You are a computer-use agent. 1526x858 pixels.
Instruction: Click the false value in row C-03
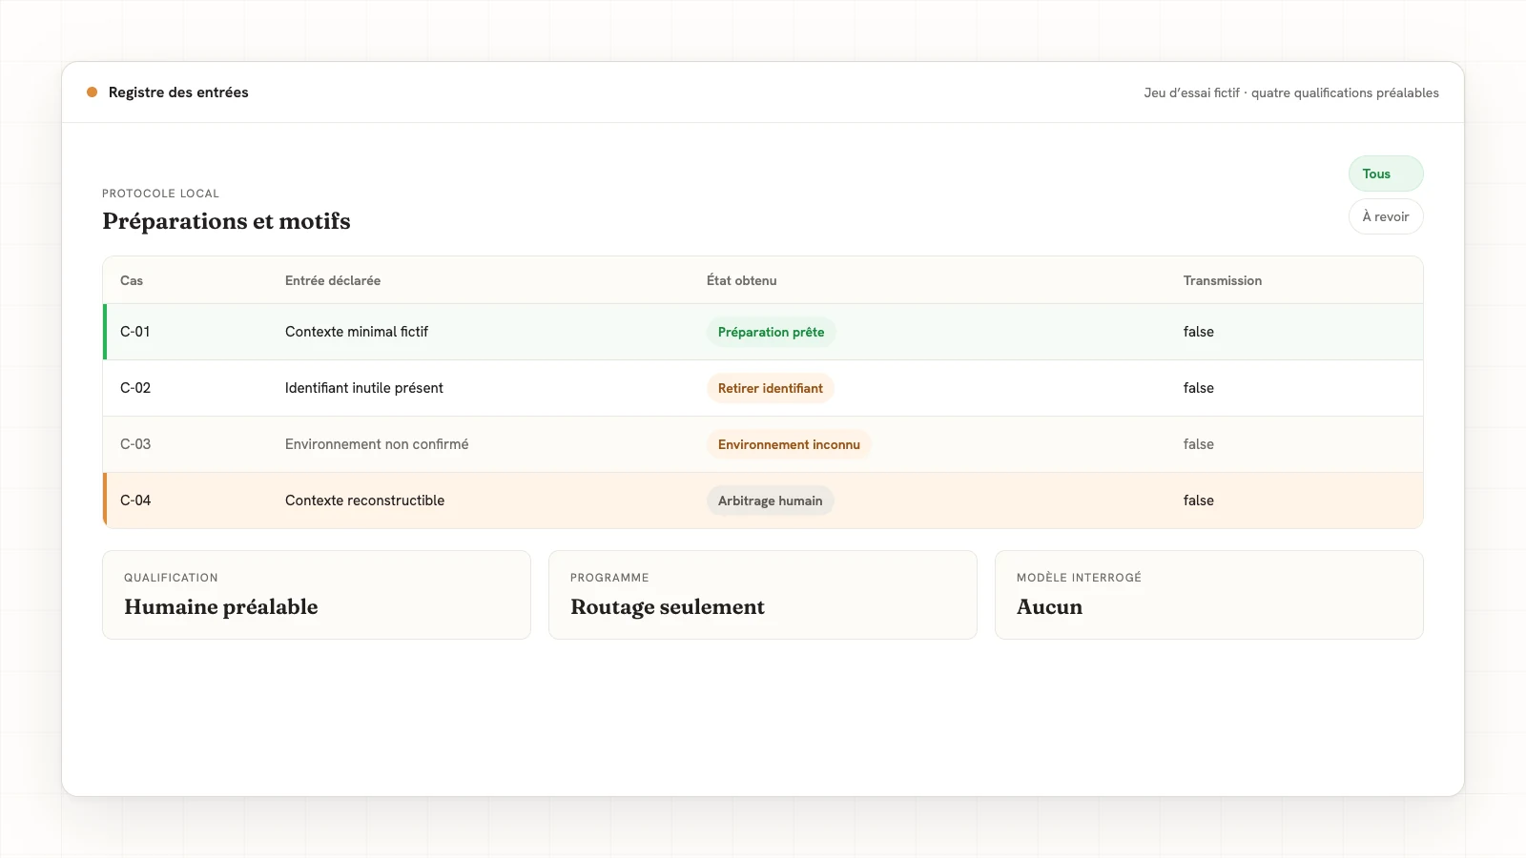tap(1199, 444)
